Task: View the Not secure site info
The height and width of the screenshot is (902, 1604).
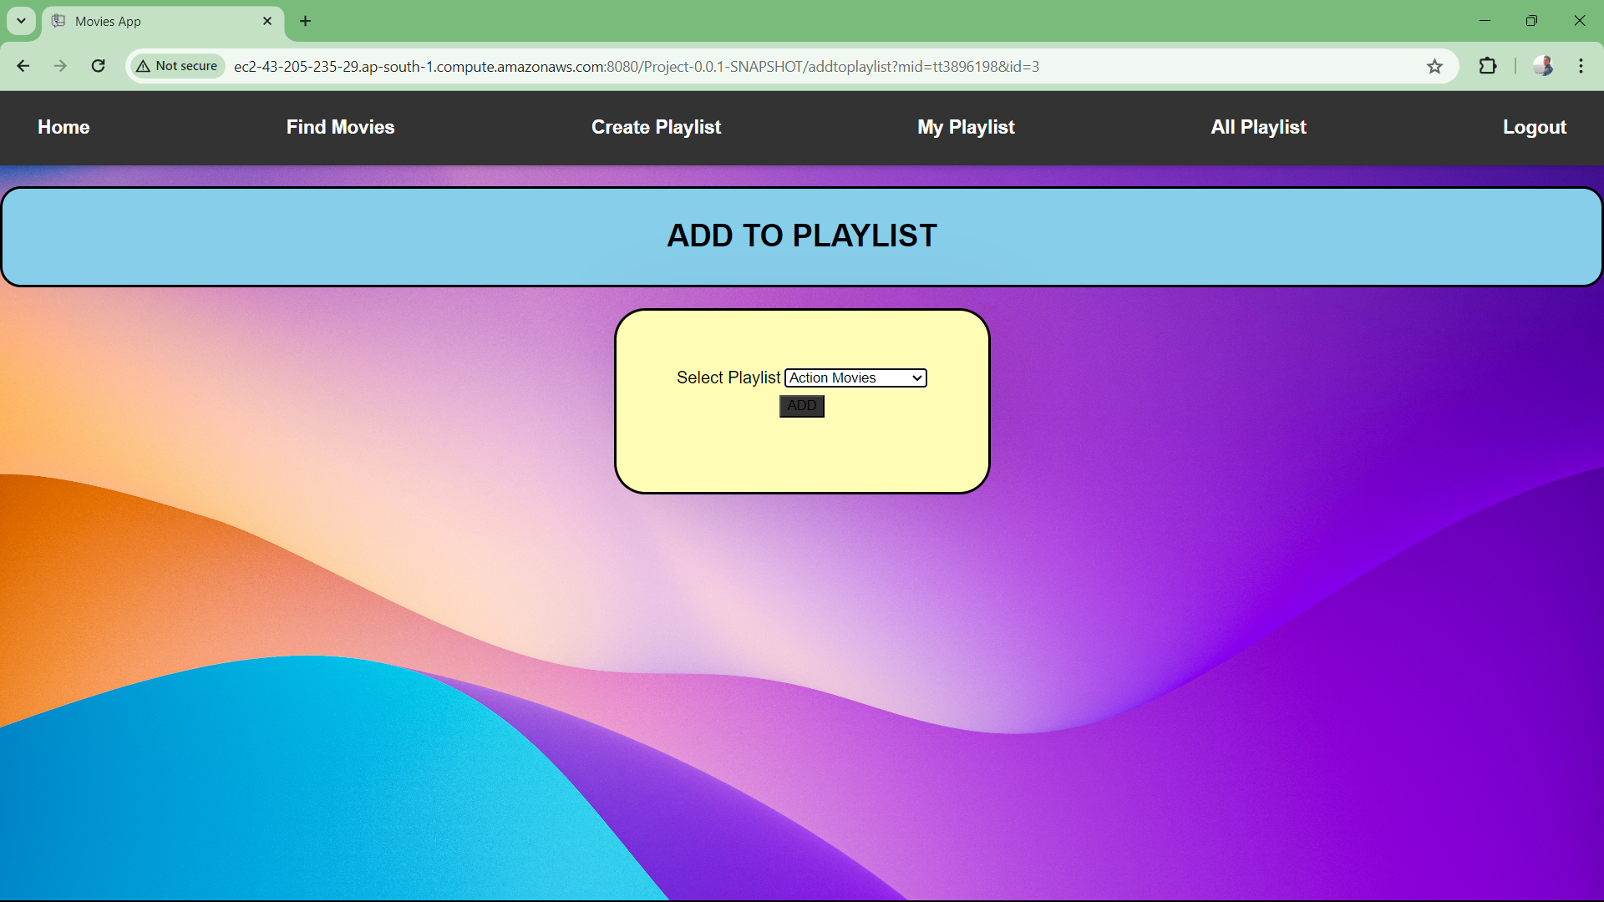Action: pos(177,66)
